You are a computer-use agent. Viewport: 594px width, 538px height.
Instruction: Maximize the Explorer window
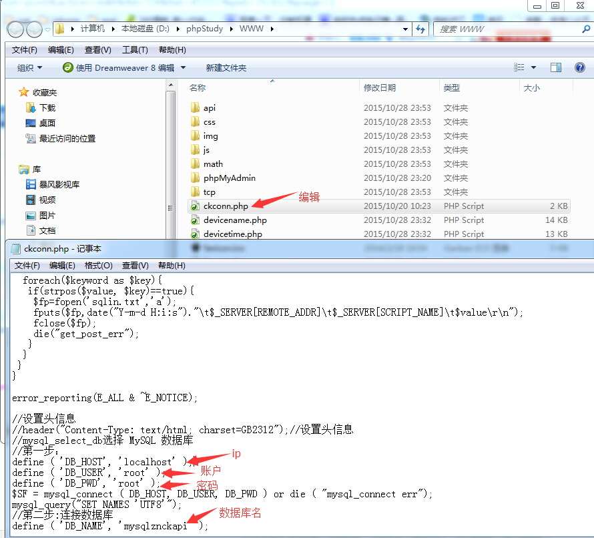(x=555, y=6)
